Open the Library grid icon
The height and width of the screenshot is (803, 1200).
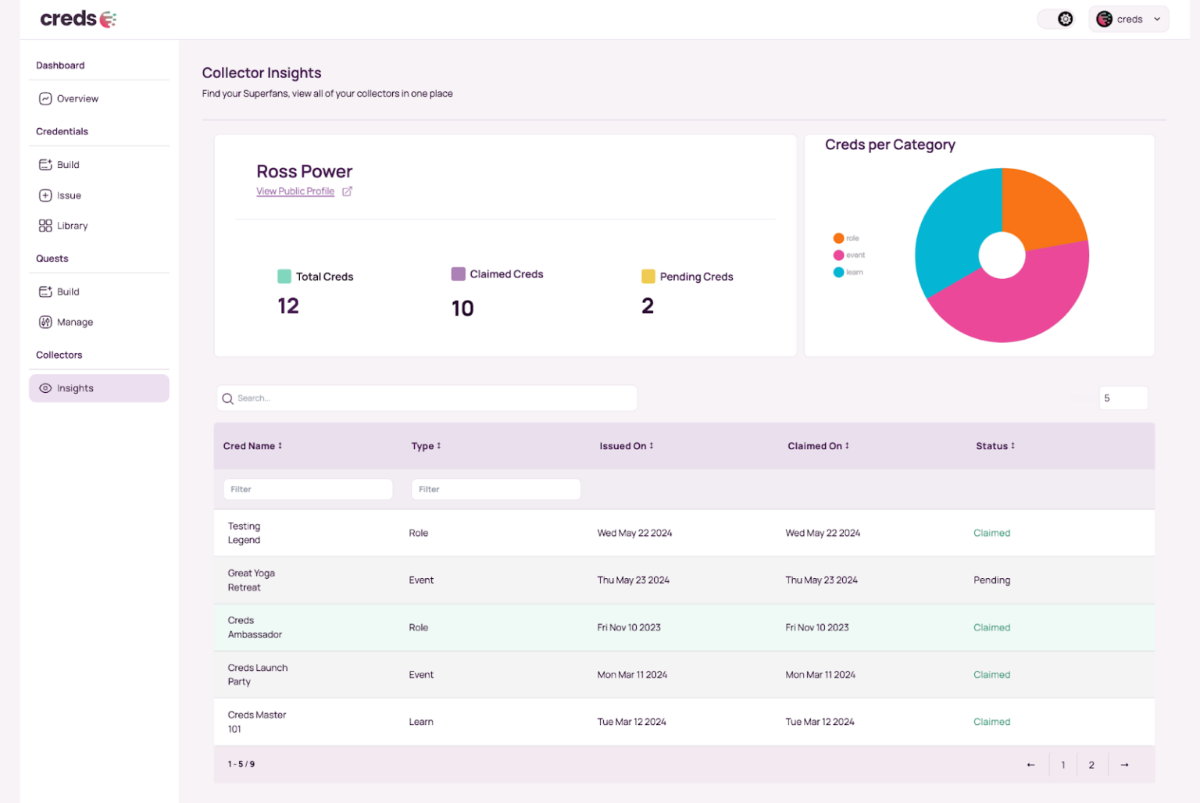[x=46, y=225]
